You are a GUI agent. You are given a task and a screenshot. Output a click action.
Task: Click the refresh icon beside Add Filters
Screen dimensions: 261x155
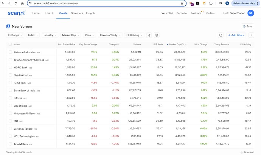221,35
